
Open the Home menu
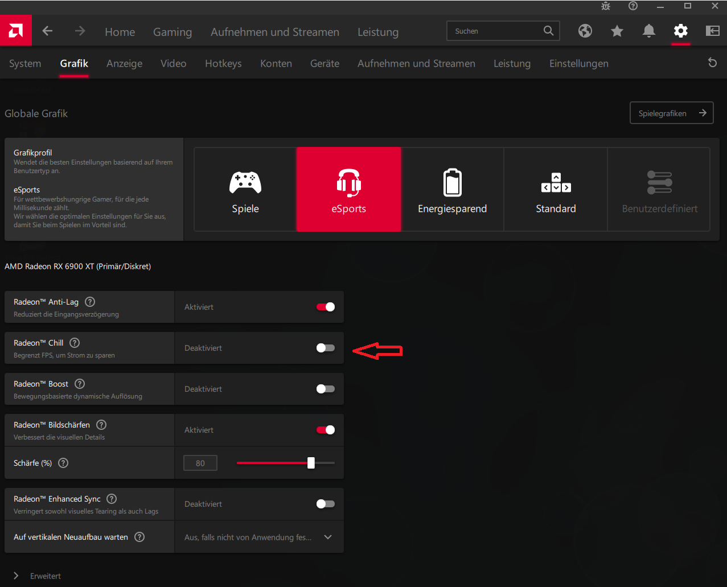click(120, 32)
